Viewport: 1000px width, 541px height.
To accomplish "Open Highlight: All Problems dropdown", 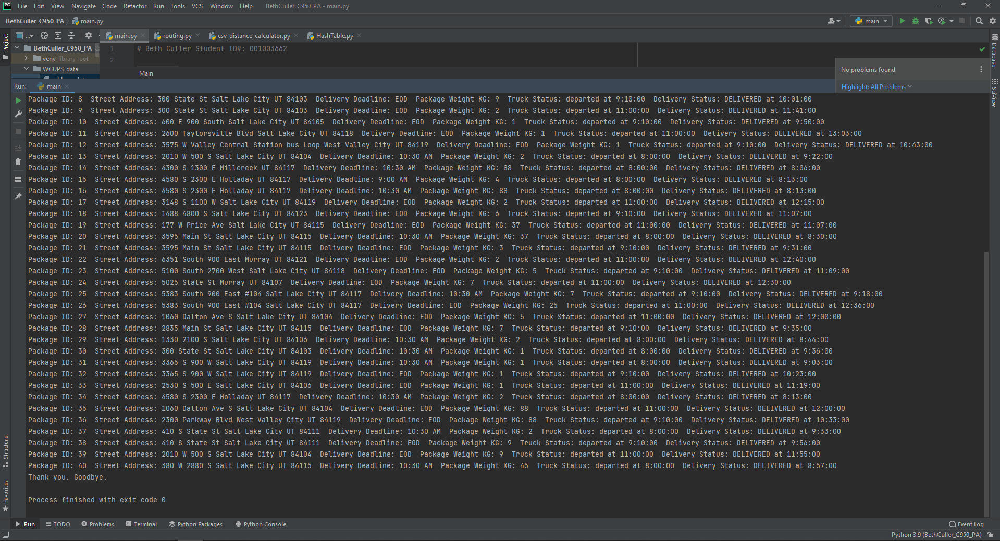I will click(876, 87).
